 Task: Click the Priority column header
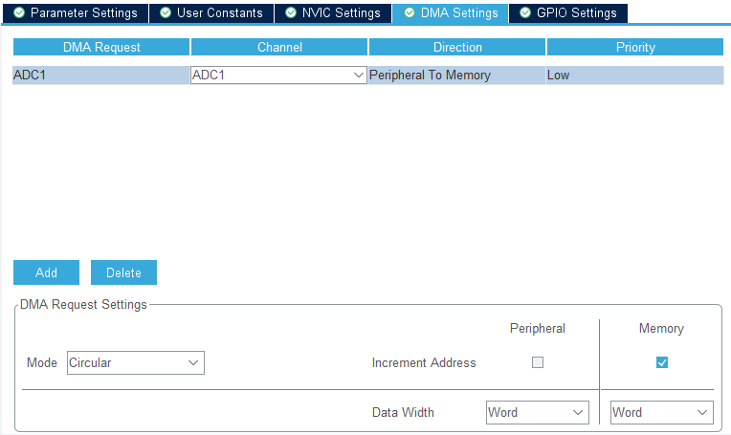pyautogui.click(x=635, y=47)
